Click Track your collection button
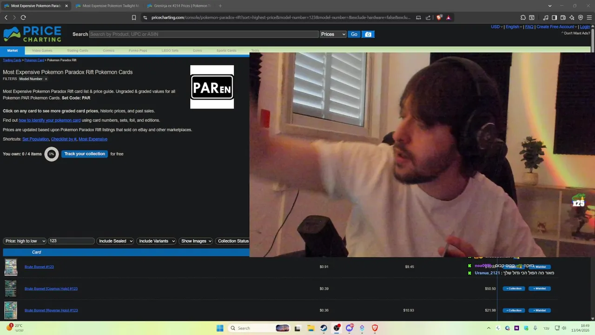The image size is (595, 335). [85, 154]
